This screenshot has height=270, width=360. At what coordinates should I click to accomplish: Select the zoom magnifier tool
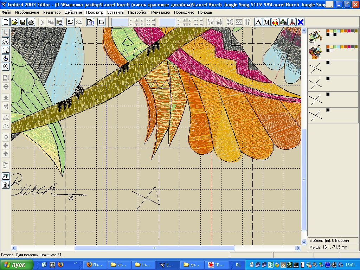point(6,66)
